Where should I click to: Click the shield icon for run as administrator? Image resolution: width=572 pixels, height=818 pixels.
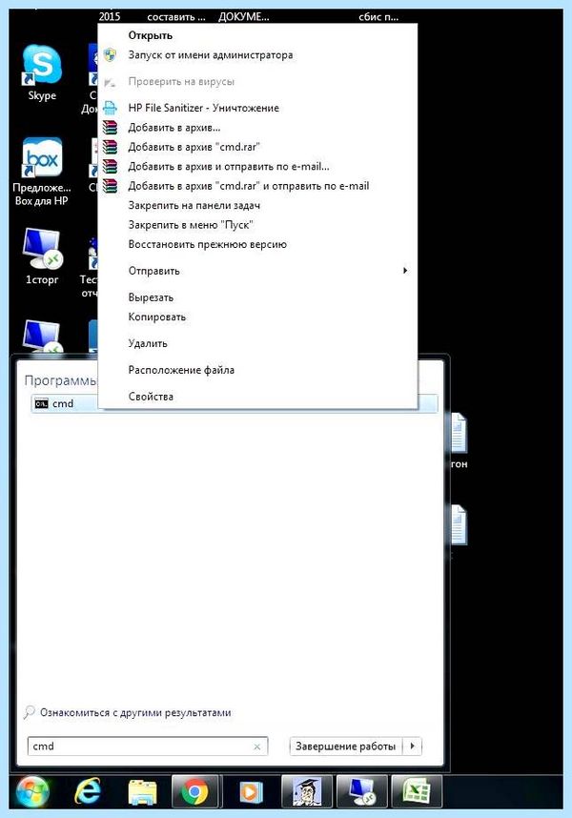point(110,54)
